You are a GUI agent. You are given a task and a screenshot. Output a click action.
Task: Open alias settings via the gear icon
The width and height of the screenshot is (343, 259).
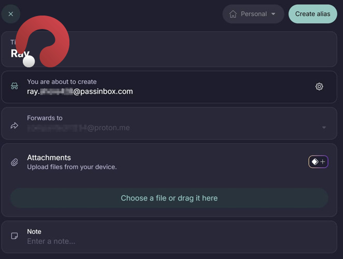[319, 87]
